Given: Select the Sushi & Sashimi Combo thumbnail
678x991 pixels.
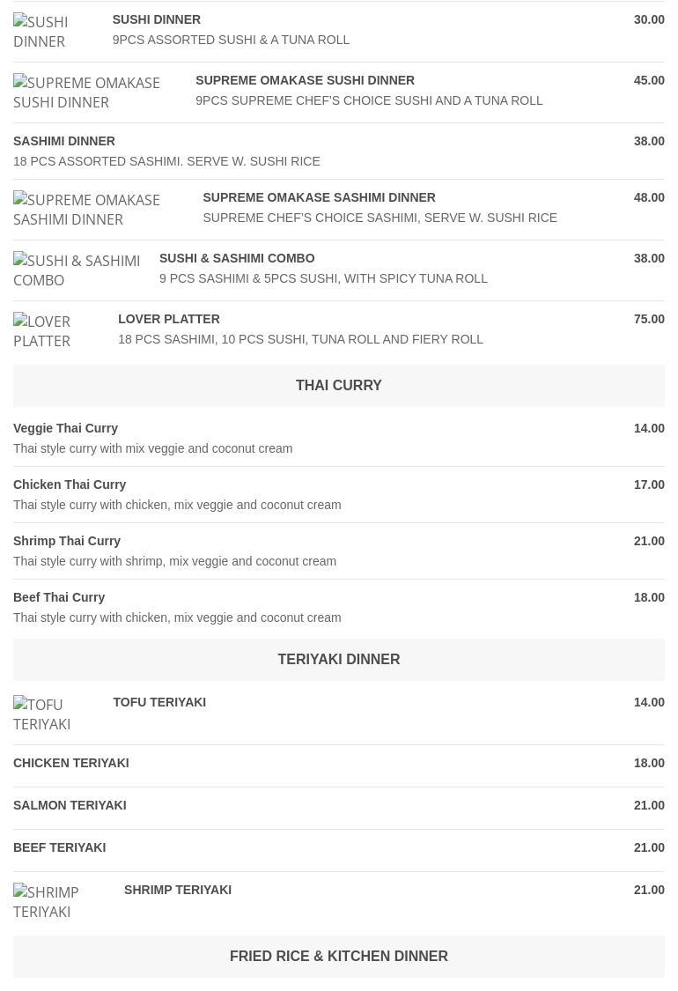Looking at the screenshot, I should (77, 270).
